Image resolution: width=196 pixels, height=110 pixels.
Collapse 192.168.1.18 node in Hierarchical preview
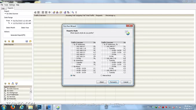pyautogui.click(x=105, y=58)
